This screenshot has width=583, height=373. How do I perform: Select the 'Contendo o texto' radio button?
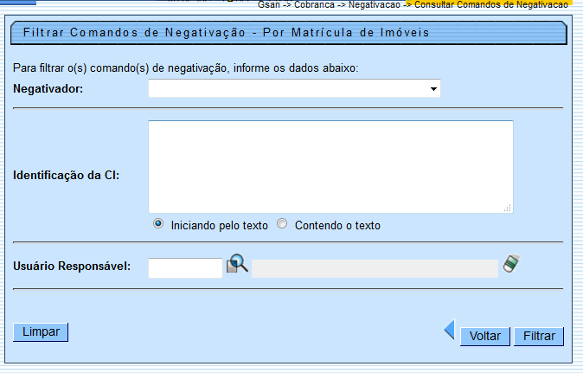point(282,224)
